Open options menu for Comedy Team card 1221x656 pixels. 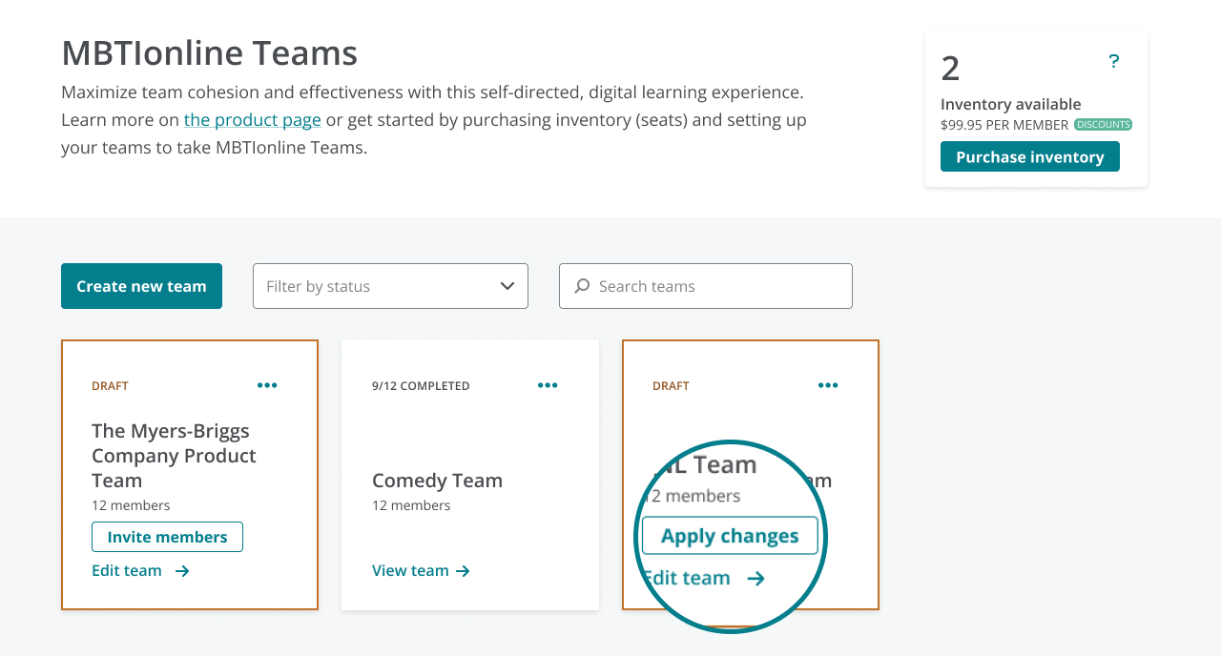(x=548, y=385)
